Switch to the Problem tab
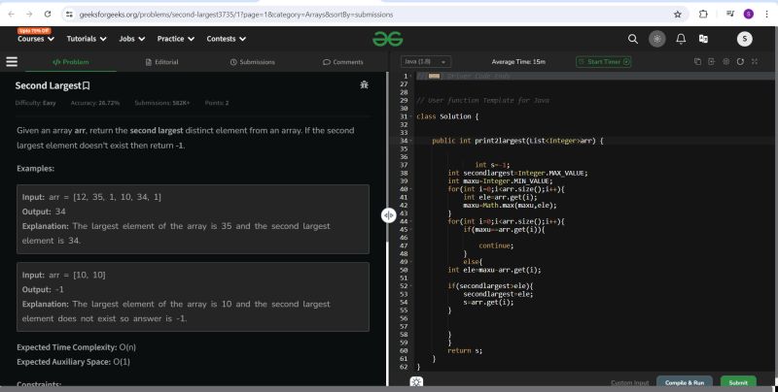Viewport: 778px width, 392px height. pos(70,62)
